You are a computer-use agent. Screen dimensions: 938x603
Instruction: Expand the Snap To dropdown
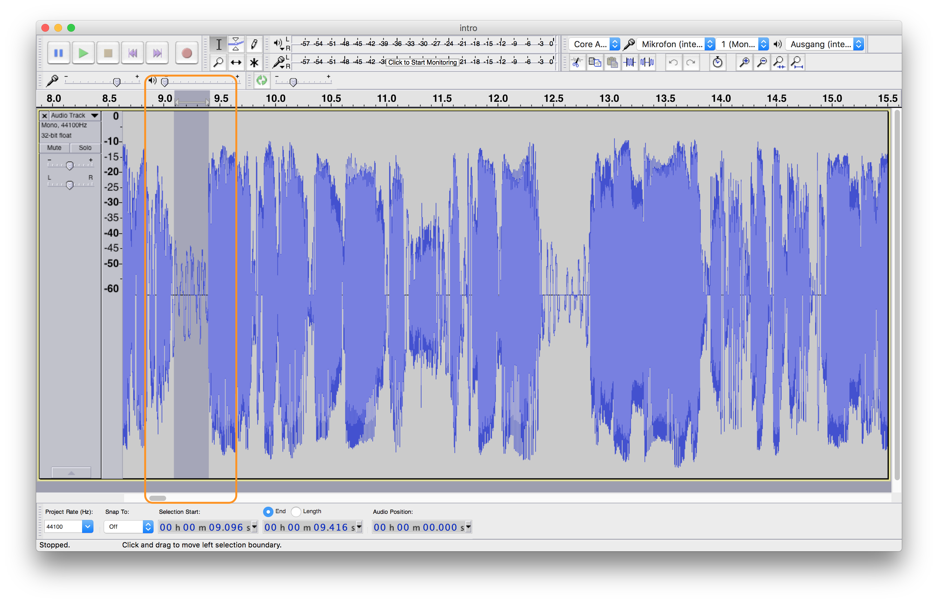pyautogui.click(x=146, y=526)
